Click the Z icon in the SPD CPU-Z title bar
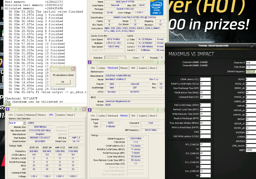Viewport: 256px width, 179px height. click(x=8, y=109)
